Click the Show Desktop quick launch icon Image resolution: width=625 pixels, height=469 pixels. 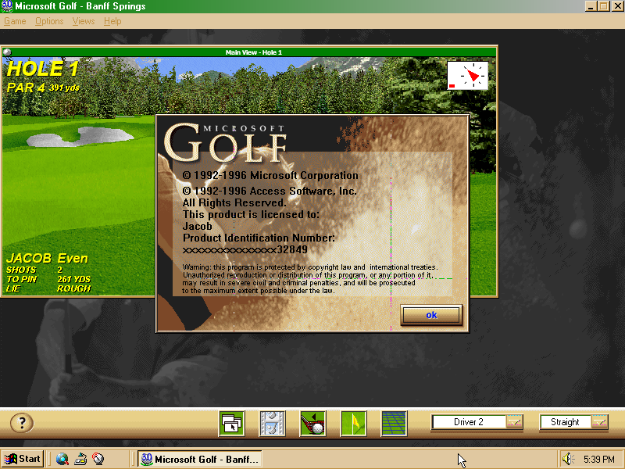[x=81, y=459]
